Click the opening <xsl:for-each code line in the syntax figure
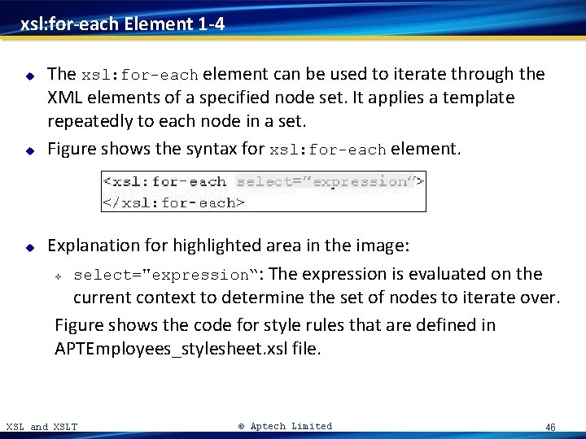This screenshot has width=586, height=439. coord(264,182)
